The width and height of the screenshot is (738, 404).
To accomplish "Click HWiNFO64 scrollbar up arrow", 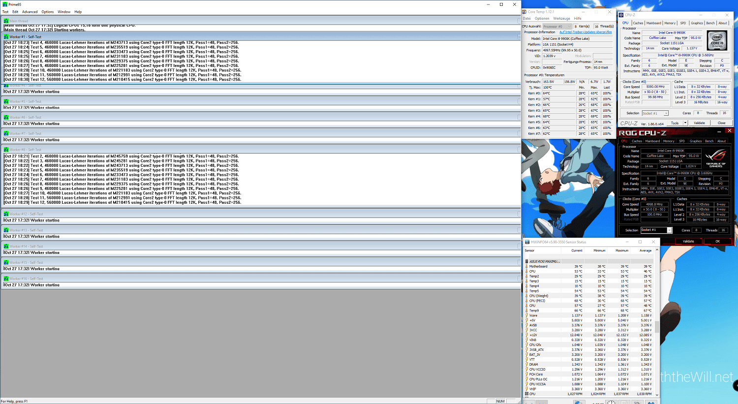I will tap(656, 250).
